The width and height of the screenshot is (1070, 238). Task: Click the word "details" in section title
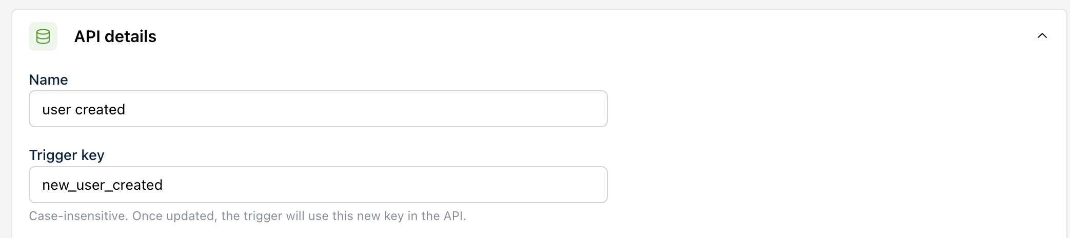tap(130, 36)
